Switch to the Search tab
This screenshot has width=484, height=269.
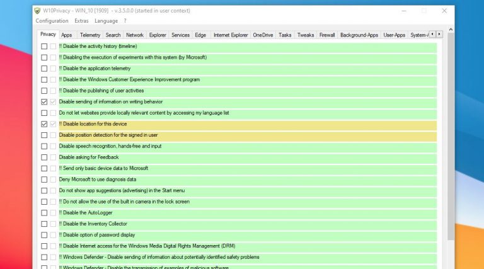(113, 35)
